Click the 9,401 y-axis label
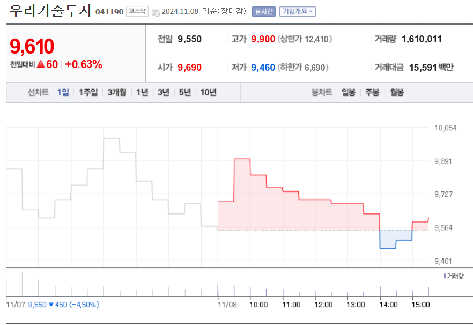473x325 pixels. click(443, 261)
